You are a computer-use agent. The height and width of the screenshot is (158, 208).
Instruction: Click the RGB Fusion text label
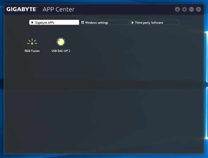32,51
